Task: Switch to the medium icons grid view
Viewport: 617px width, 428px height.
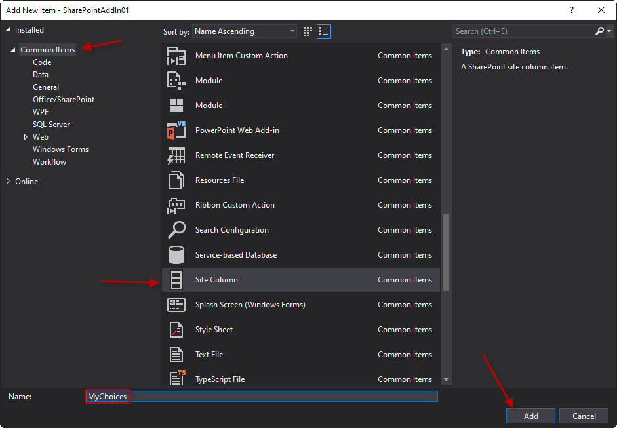Action: click(x=308, y=31)
